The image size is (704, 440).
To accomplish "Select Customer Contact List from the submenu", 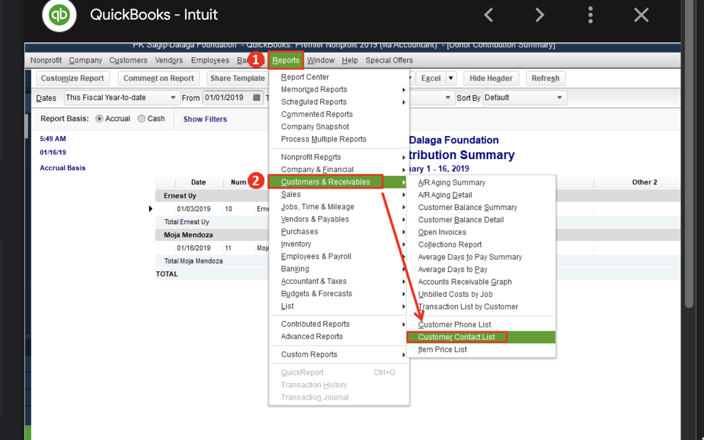I will pos(457,337).
